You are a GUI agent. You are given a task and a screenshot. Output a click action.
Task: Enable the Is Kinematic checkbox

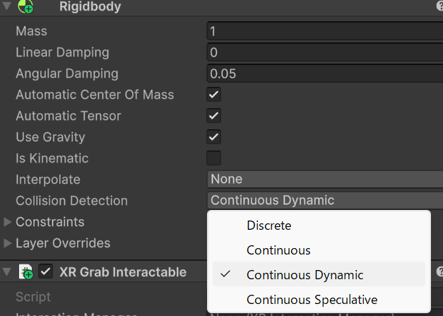[x=213, y=158]
